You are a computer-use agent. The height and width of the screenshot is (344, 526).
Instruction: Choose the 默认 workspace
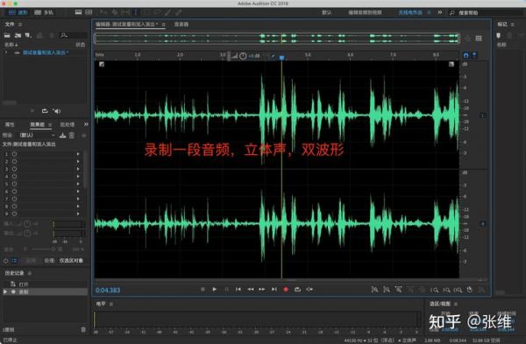[x=326, y=12]
